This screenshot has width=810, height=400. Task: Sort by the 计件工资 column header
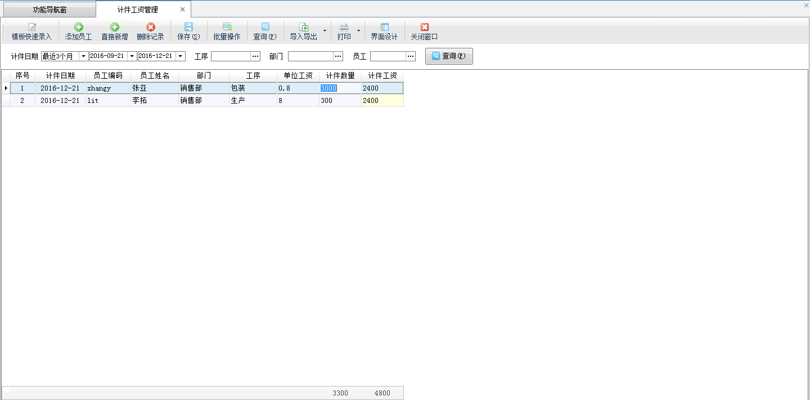click(x=382, y=75)
